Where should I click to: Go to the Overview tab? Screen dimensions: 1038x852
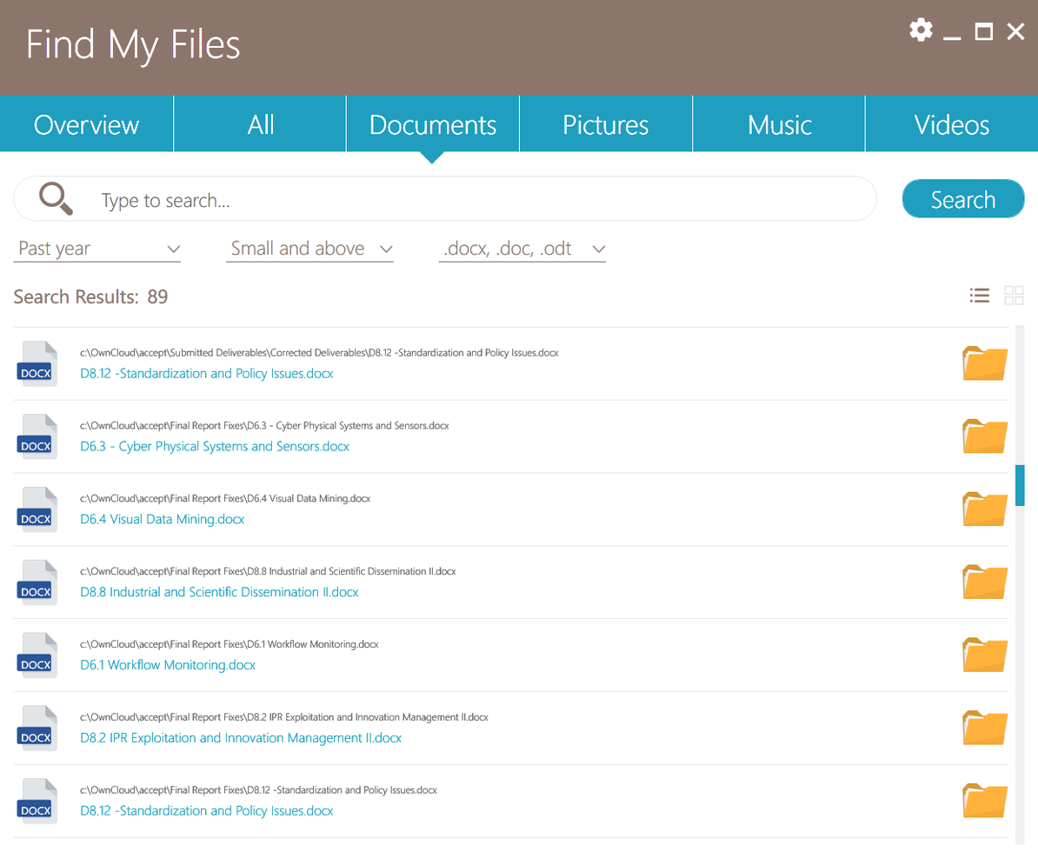click(x=86, y=124)
